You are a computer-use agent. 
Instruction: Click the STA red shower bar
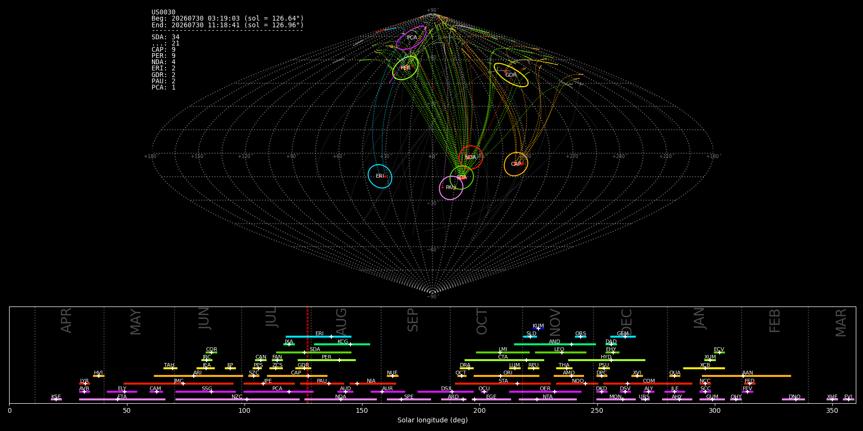[503, 383]
